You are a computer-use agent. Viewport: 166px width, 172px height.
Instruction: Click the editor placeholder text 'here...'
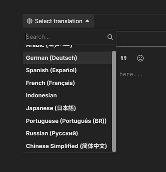tap(131, 74)
